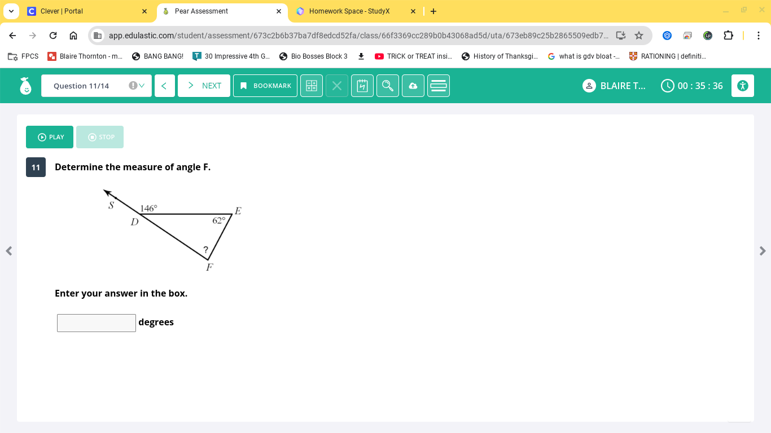
Task: Open TRiCK or TREAT YouTube bookmark
Action: pyautogui.click(x=414, y=56)
